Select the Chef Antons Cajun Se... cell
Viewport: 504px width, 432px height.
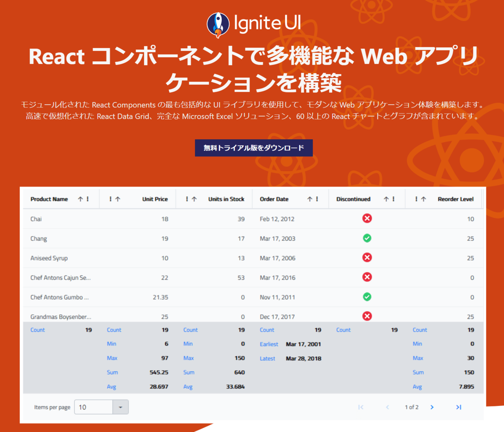point(61,278)
